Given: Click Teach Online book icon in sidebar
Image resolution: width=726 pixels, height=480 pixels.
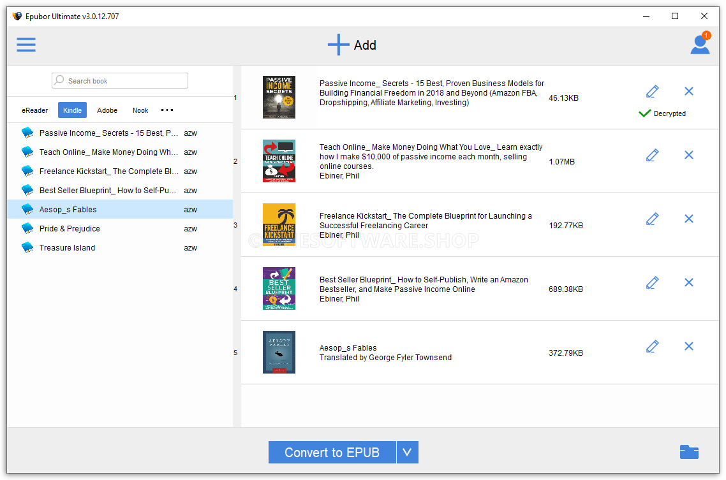Looking at the screenshot, I should [x=28, y=152].
